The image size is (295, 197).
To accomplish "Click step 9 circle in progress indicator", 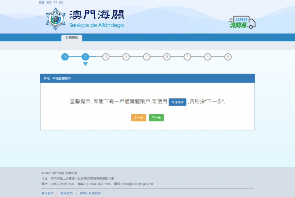I will click(x=228, y=57).
